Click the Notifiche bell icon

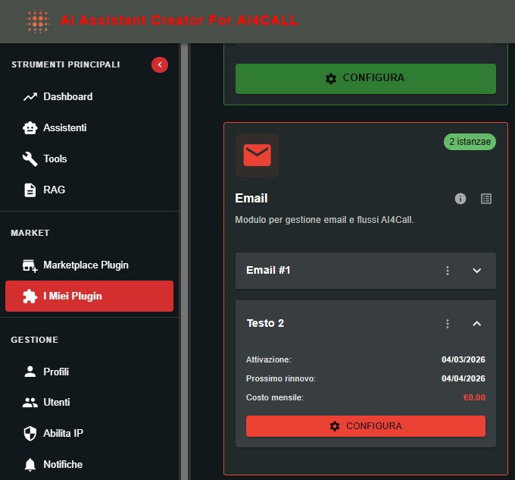click(x=30, y=465)
